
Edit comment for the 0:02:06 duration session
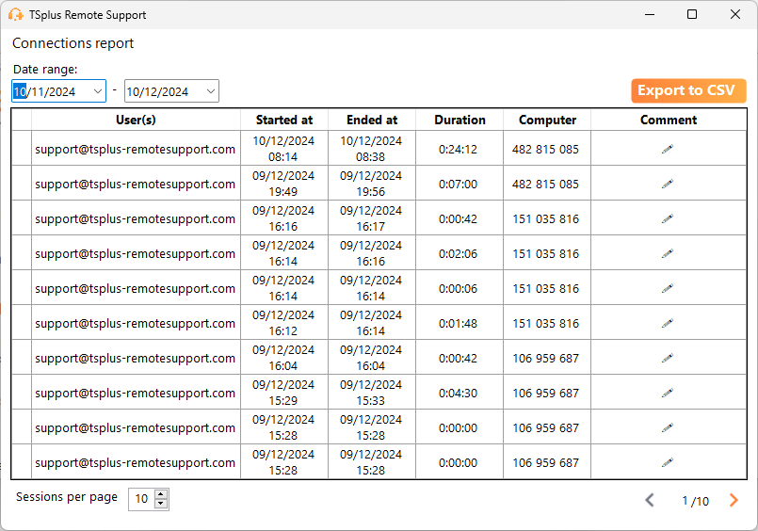coord(668,253)
